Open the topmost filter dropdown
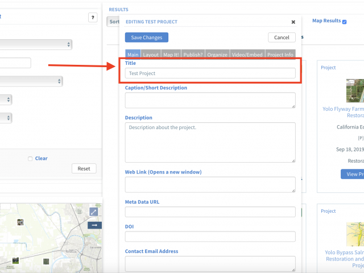Image resolution: width=364 pixels, height=273 pixels. 35,44
